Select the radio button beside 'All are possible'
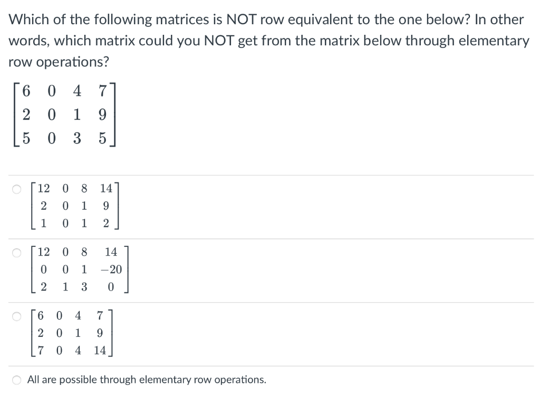540x396 pixels. point(16,379)
